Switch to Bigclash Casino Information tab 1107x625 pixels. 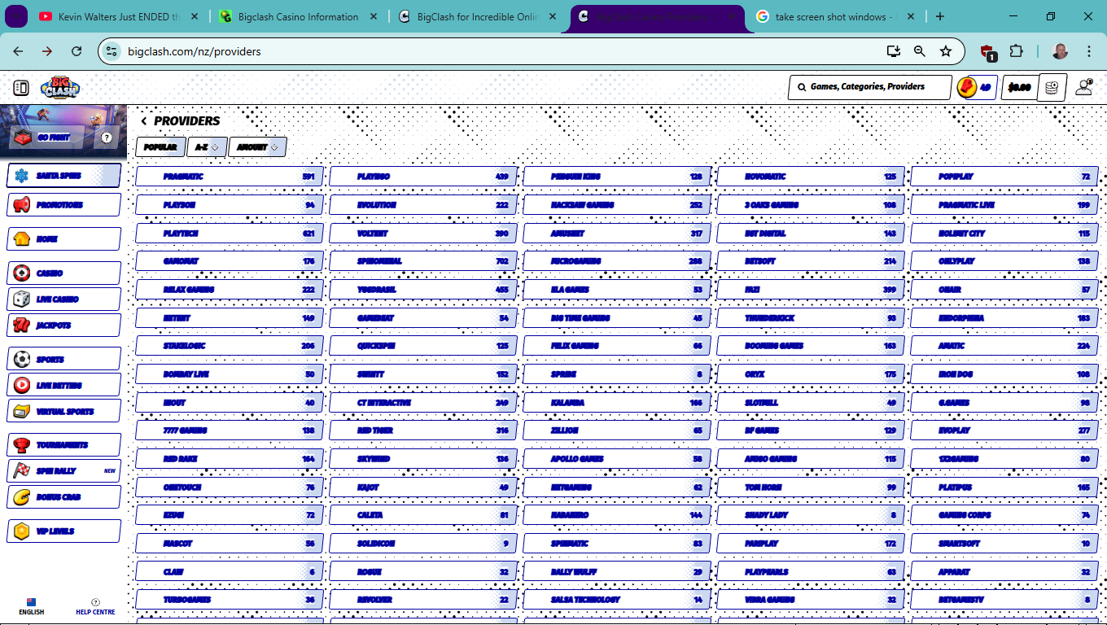click(298, 17)
